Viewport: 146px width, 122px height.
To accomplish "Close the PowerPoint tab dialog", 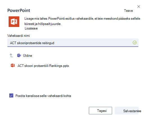I will [x=138, y=6].
